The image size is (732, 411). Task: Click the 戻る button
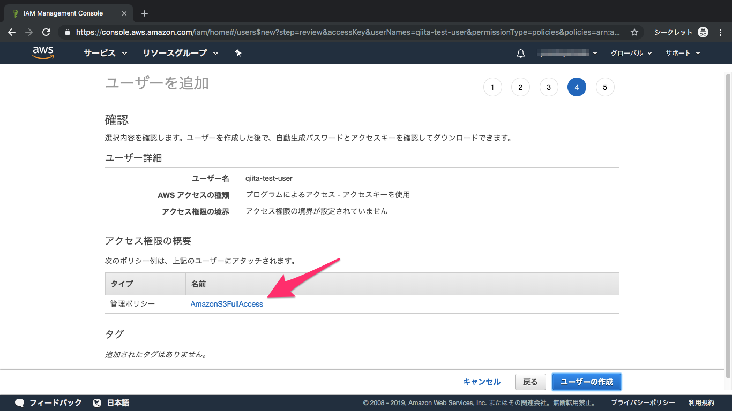(x=530, y=382)
